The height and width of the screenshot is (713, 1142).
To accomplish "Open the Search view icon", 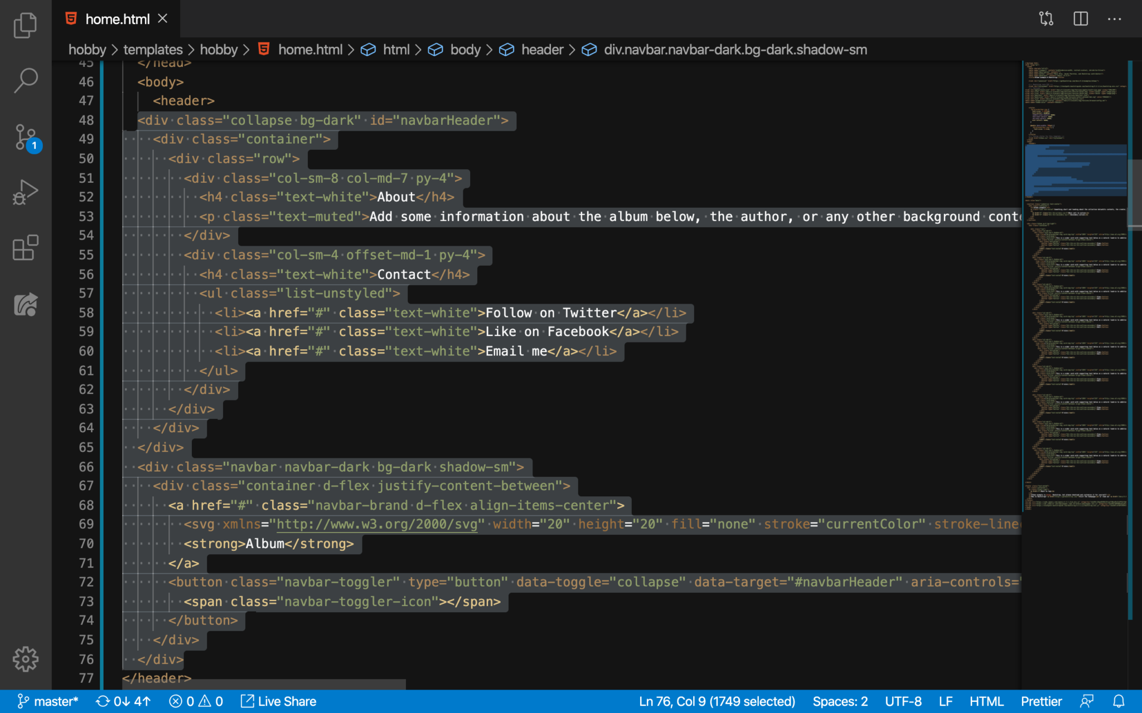I will (25, 80).
